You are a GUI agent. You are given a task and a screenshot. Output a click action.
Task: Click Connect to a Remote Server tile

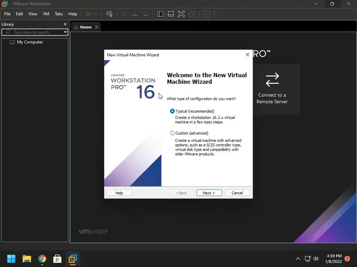[x=272, y=89]
